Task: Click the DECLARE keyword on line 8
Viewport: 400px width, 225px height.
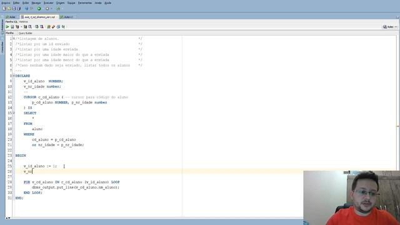Action: pyautogui.click(x=22, y=76)
